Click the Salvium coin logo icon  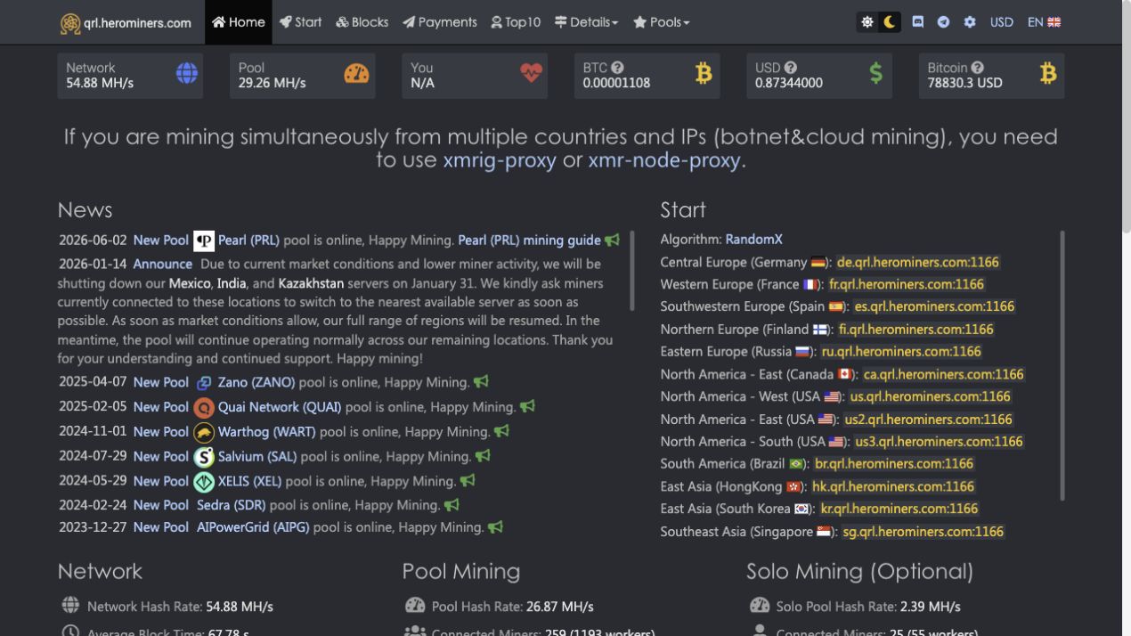tap(204, 457)
